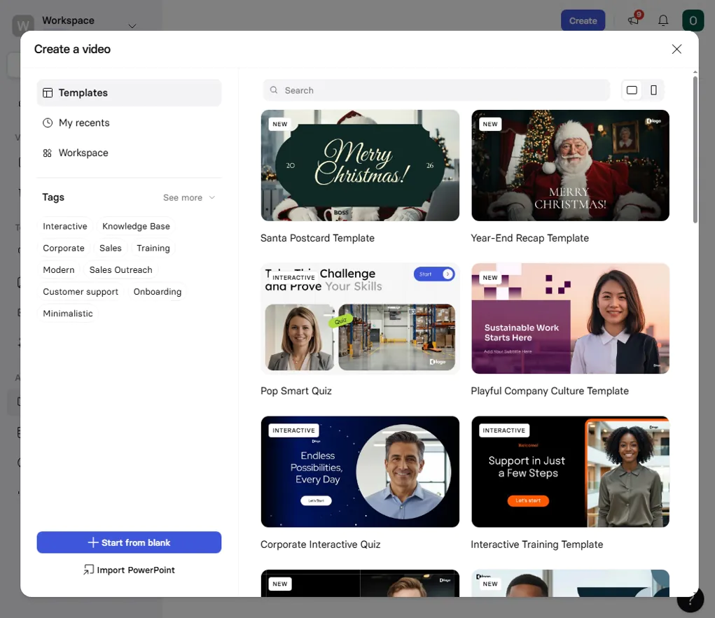Open notifications bell icon

tap(663, 20)
